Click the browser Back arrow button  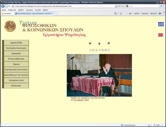pyautogui.click(x=3, y=6)
